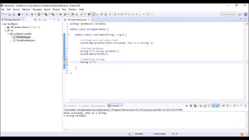This screenshot has height=140, width=249.
Task: Click the New Java Class icon
Action: 65,14
